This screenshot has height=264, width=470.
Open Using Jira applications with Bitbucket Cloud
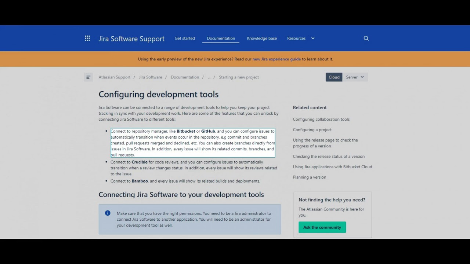332,167
